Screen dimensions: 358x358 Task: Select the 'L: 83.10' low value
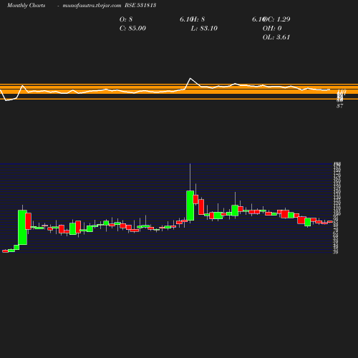click(204, 28)
